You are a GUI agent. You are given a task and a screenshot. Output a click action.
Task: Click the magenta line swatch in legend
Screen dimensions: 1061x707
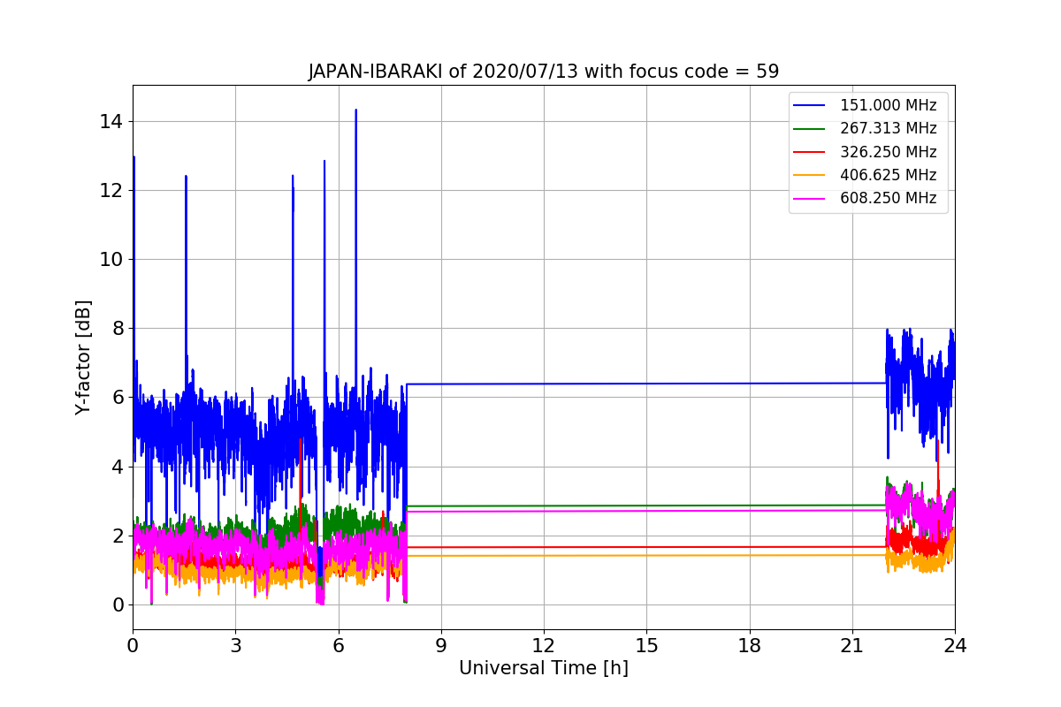coord(809,199)
